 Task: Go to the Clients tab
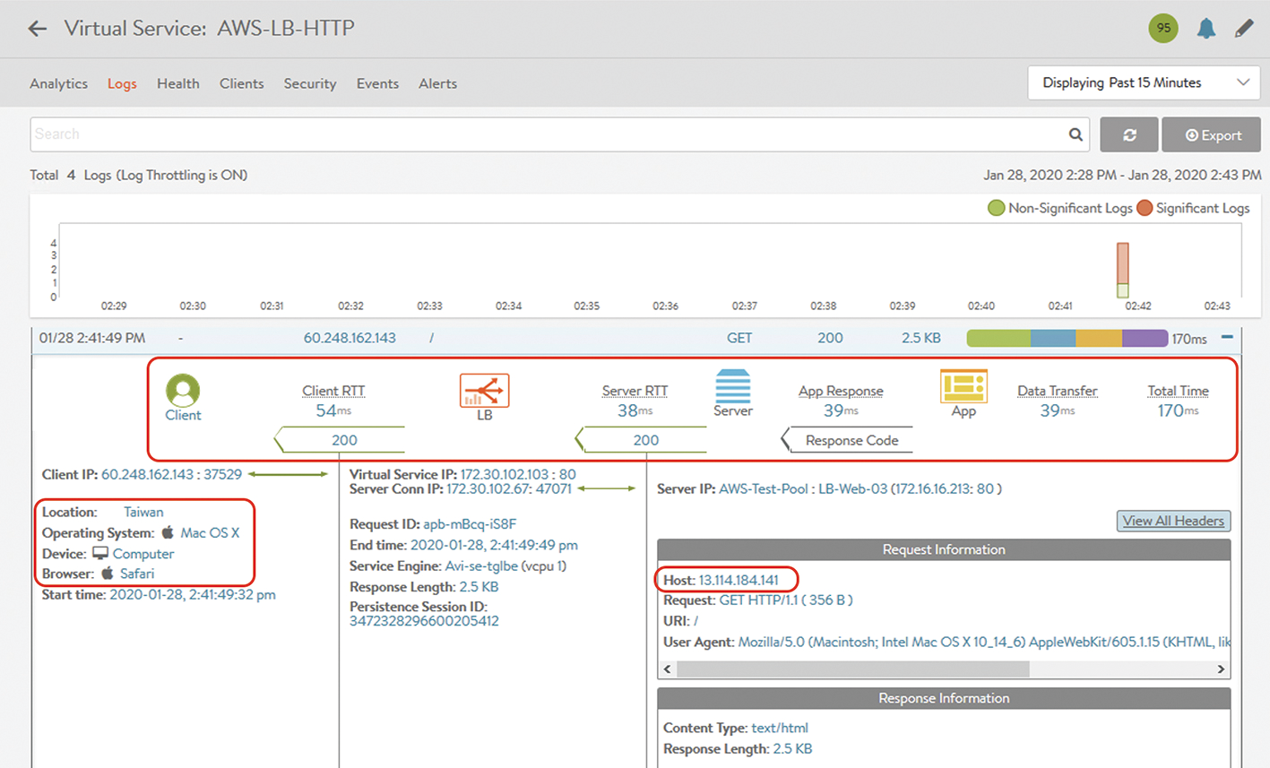242,83
